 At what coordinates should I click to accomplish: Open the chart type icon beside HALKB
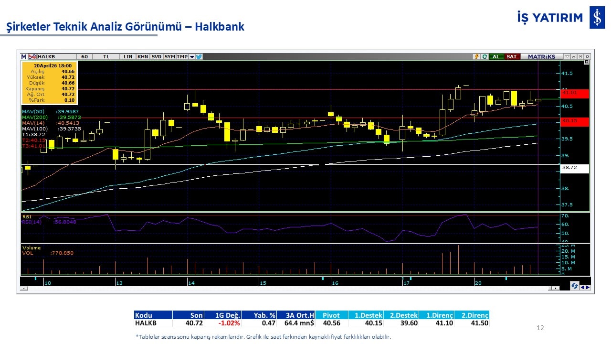click(x=32, y=56)
